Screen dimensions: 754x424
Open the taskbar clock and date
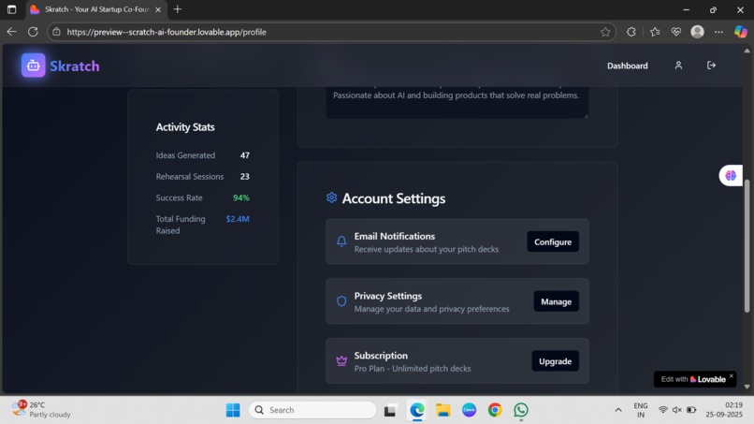click(724, 410)
